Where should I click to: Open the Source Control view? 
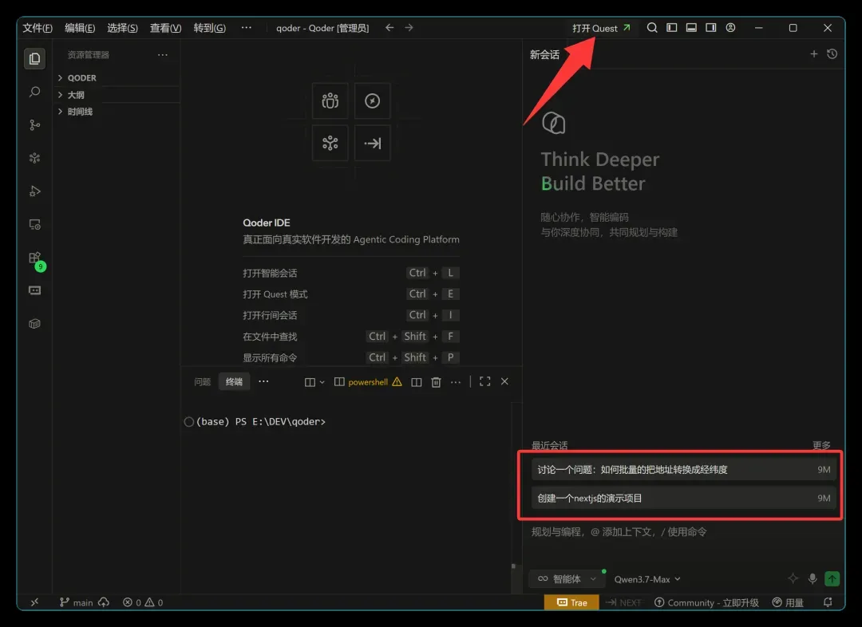point(34,125)
